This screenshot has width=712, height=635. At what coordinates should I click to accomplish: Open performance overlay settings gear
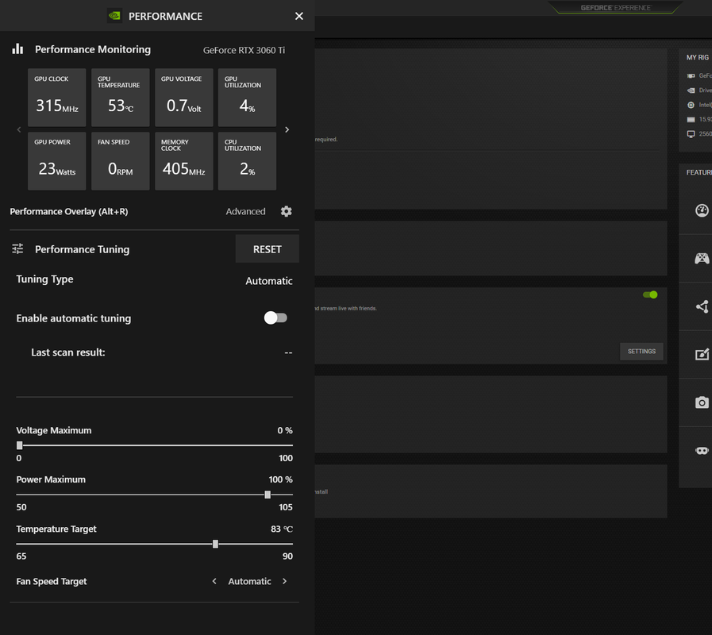[286, 211]
